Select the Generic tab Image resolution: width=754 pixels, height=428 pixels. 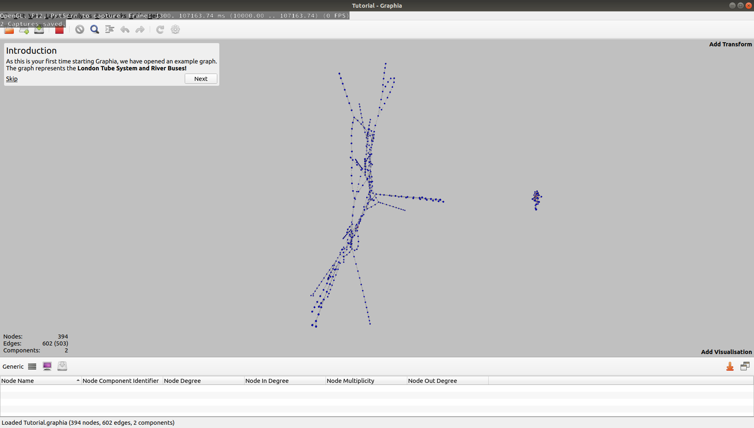tap(13, 366)
